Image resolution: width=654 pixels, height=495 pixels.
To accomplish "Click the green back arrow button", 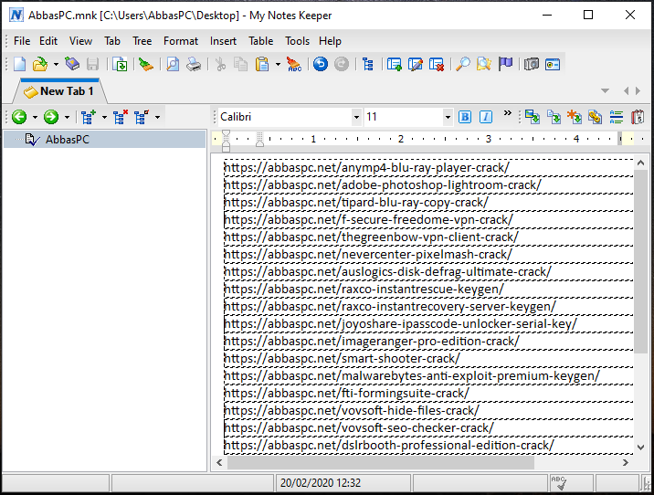I will 19,117.
